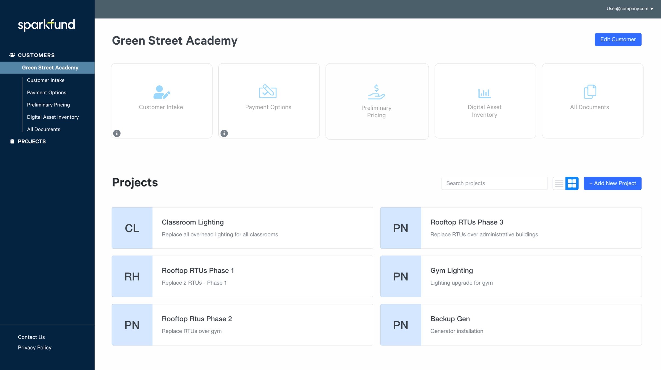The image size is (661, 370).
Task: Click the Projects clipboard icon in sidebar
Action: point(12,141)
